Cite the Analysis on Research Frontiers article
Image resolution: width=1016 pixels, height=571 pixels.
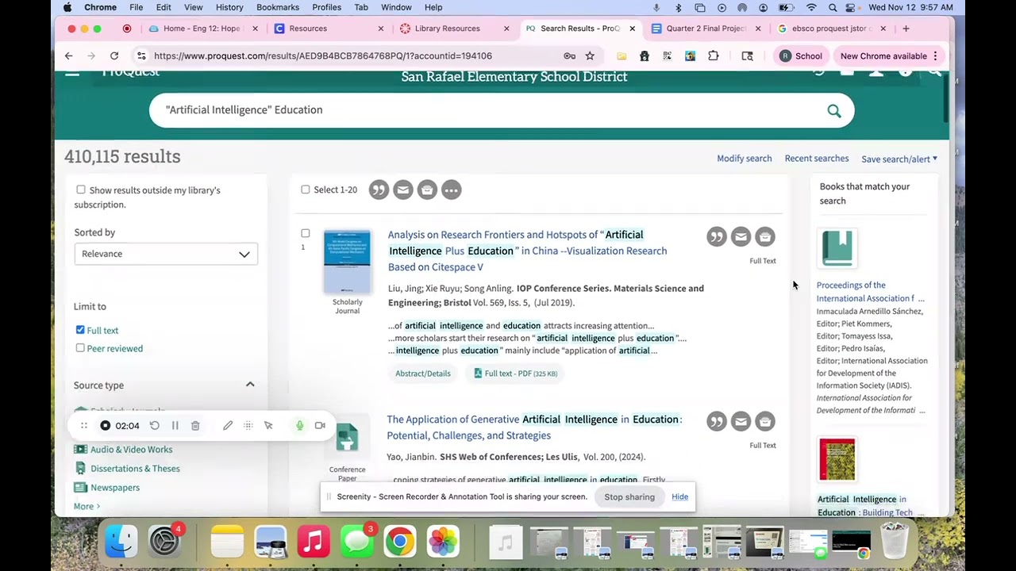pos(717,236)
